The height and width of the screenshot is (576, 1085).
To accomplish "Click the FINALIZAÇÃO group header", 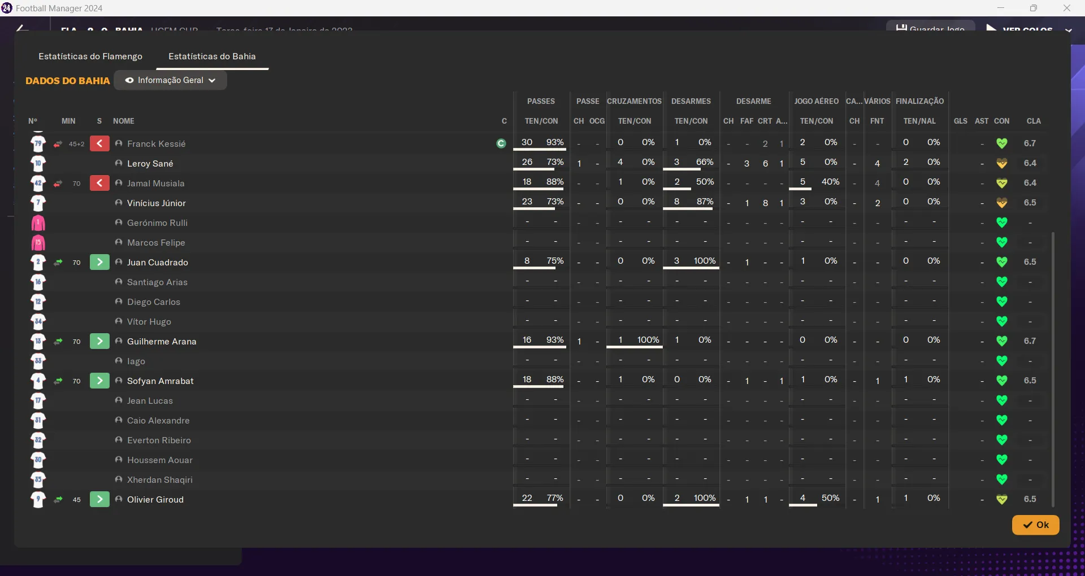I will pos(919,101).
